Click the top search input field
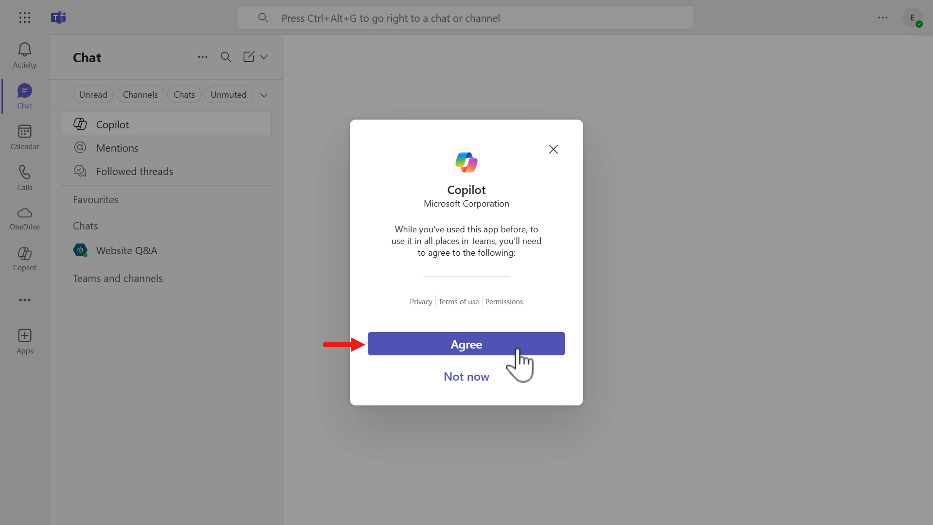The image size is (933, 525). (465, 18)
